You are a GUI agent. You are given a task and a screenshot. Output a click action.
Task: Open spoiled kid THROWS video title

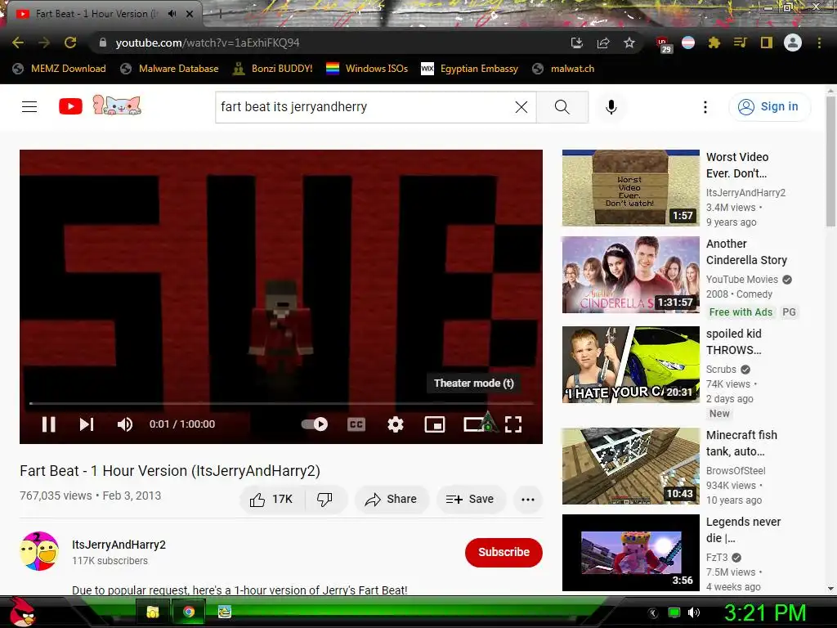coord(734,342)
